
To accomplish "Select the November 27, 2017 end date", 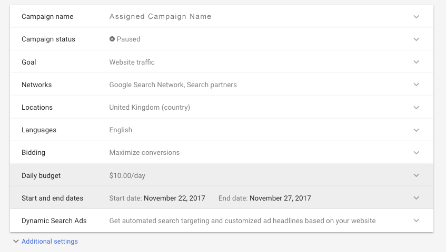I will tap(280, 198).
